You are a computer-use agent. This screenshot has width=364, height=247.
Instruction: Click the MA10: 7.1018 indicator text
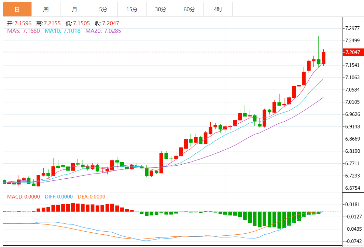(x=63, y=31)
